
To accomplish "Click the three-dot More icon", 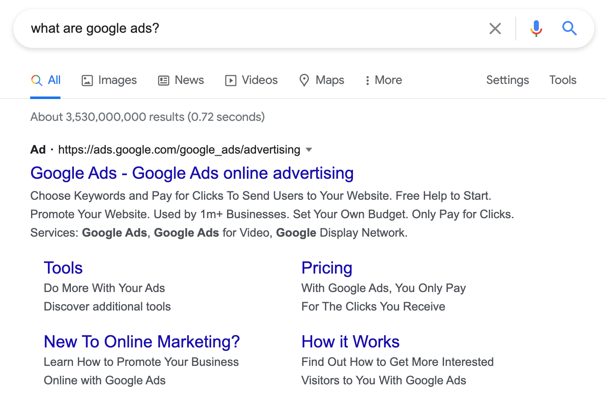I will 368,80.
